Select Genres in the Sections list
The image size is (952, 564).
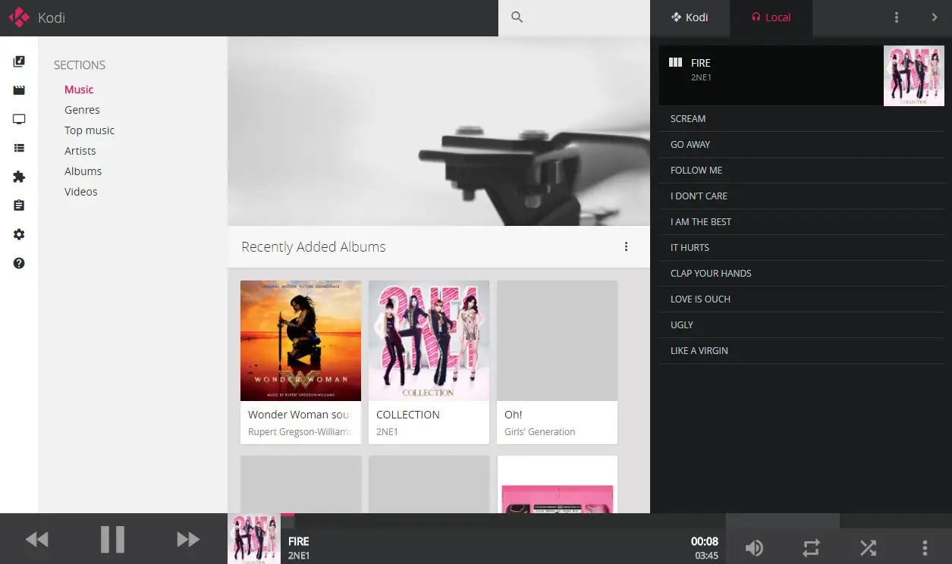(x=82, y=110)
